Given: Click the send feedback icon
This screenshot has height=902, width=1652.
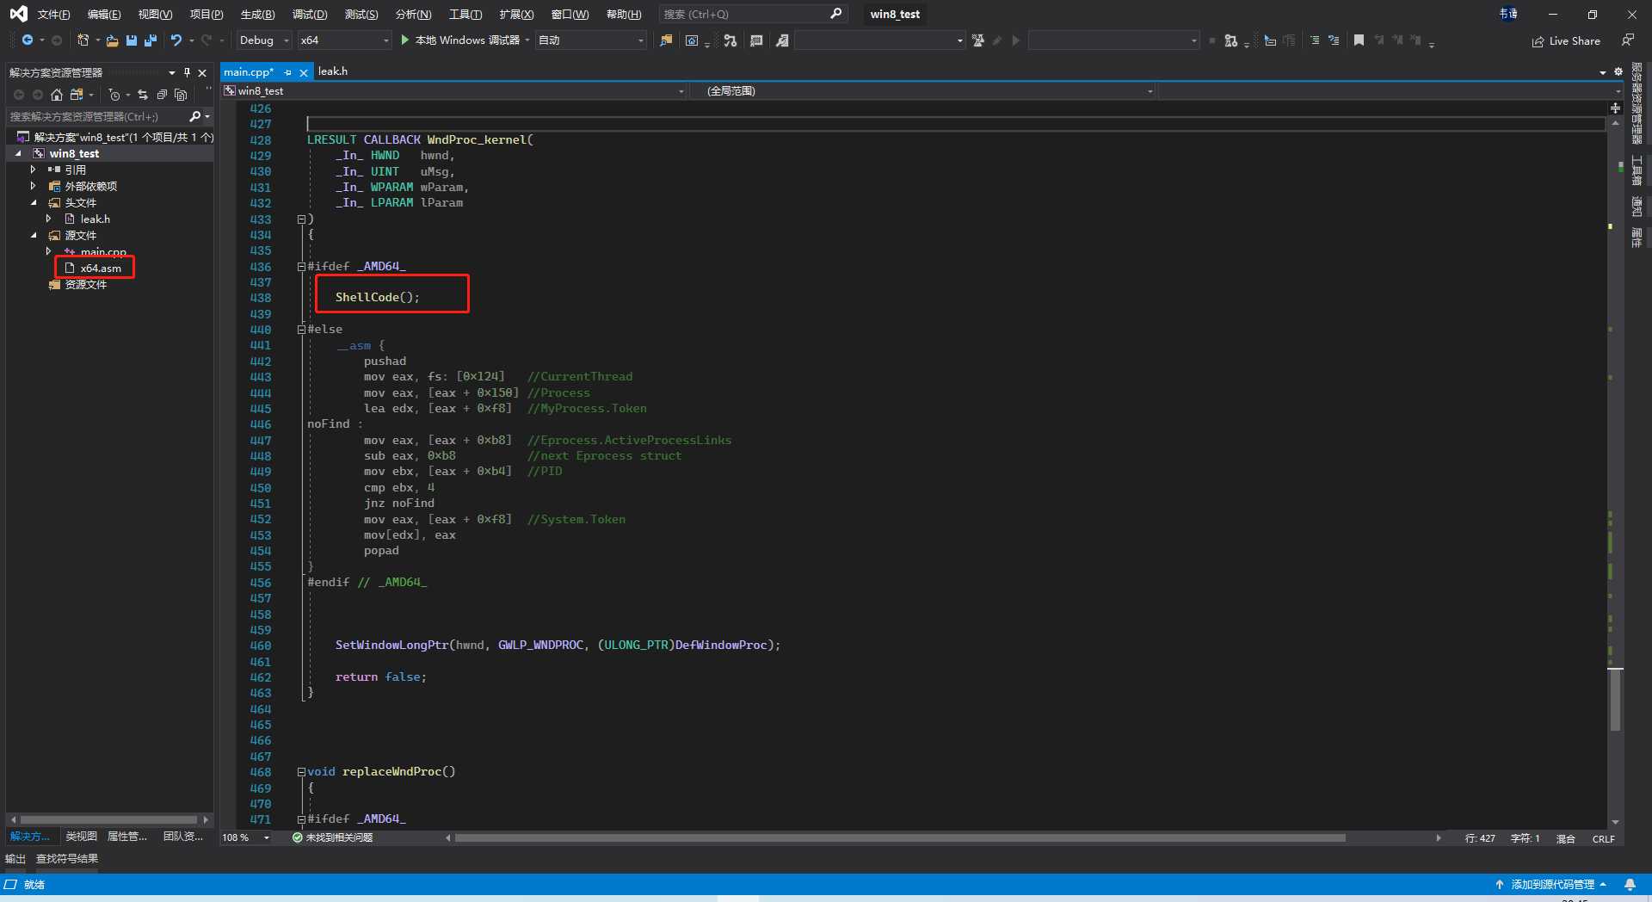Looking at the screenshot, I should point(1628,40).
